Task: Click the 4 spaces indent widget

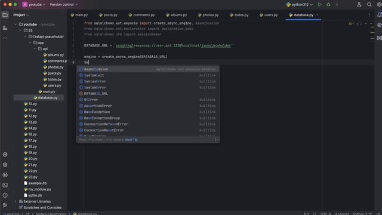Action: point(341,214)
